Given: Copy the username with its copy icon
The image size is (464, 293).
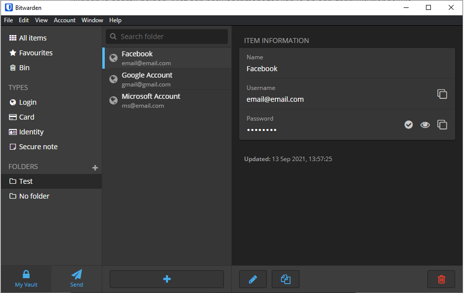Looking at the screenshot, I should (442, 94).
